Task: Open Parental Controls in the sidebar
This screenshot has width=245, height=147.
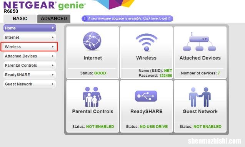Action: [x=30, y=66]
